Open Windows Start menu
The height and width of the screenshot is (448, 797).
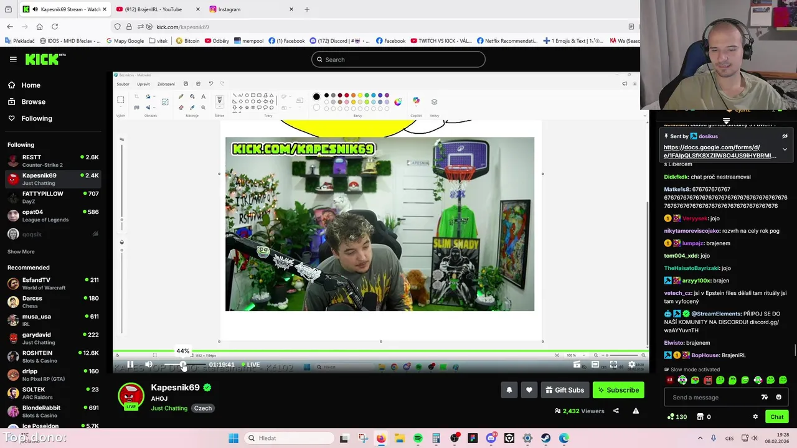(233, 438)
